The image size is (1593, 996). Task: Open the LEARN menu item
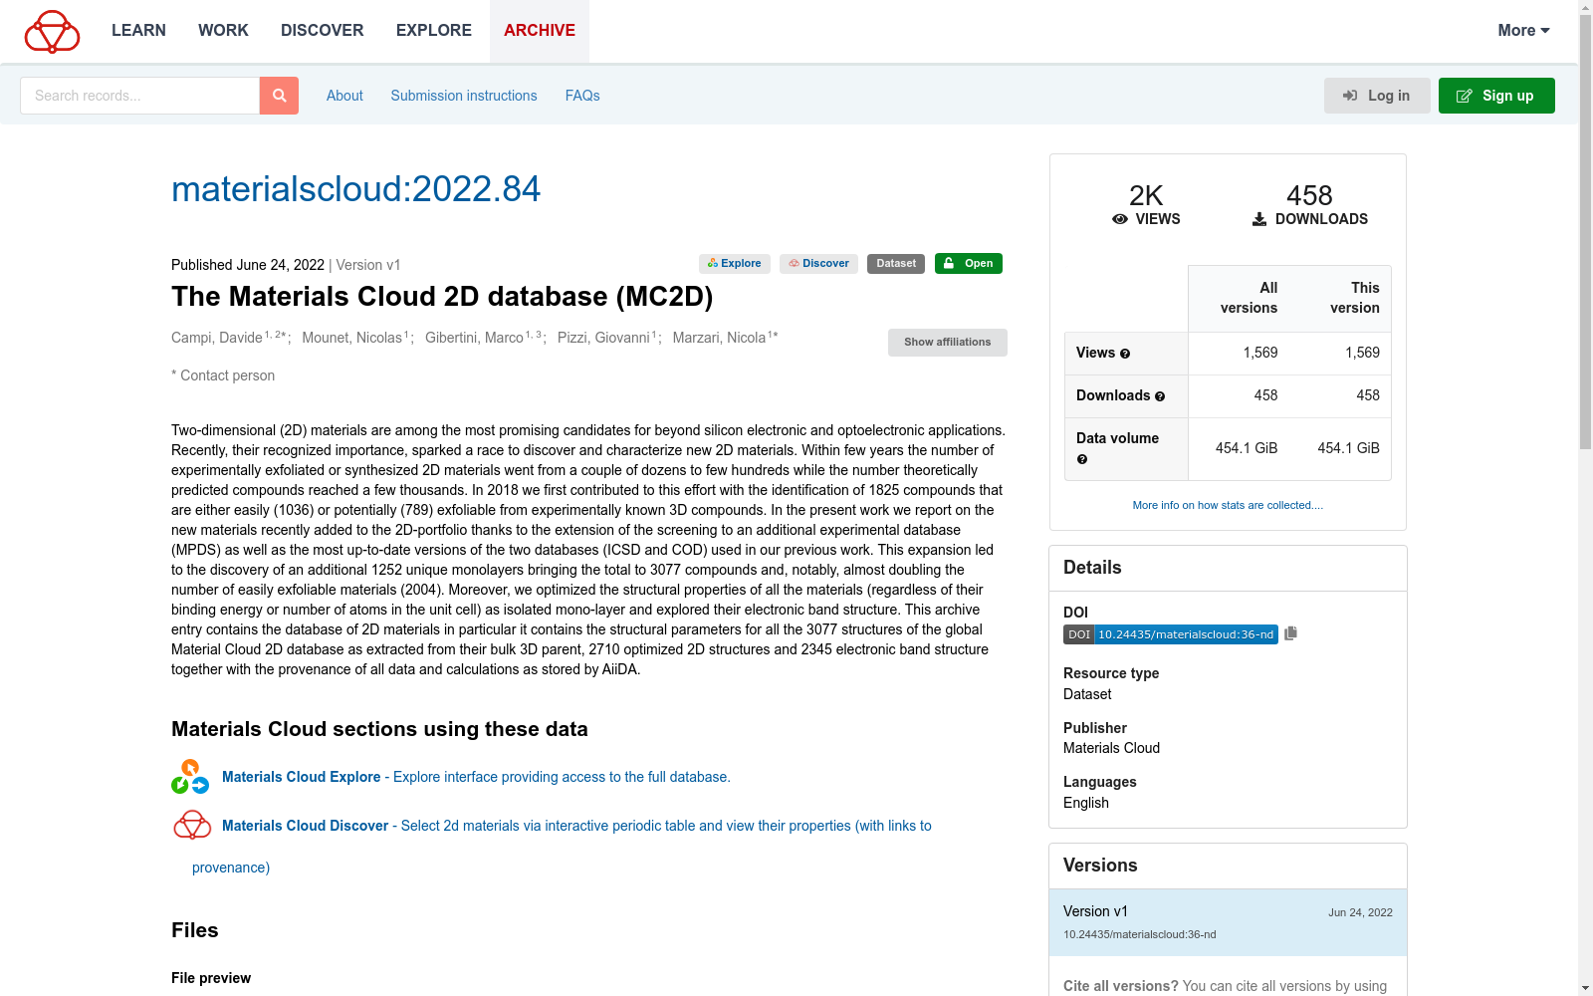point(138,31)
